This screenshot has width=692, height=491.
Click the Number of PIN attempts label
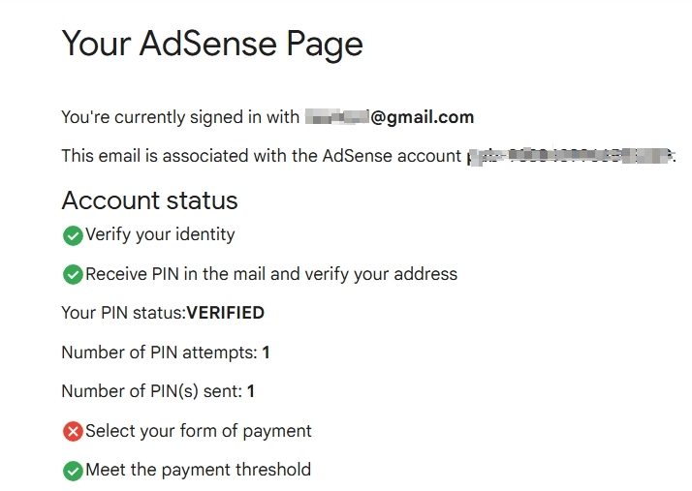(x=159, y=353)
